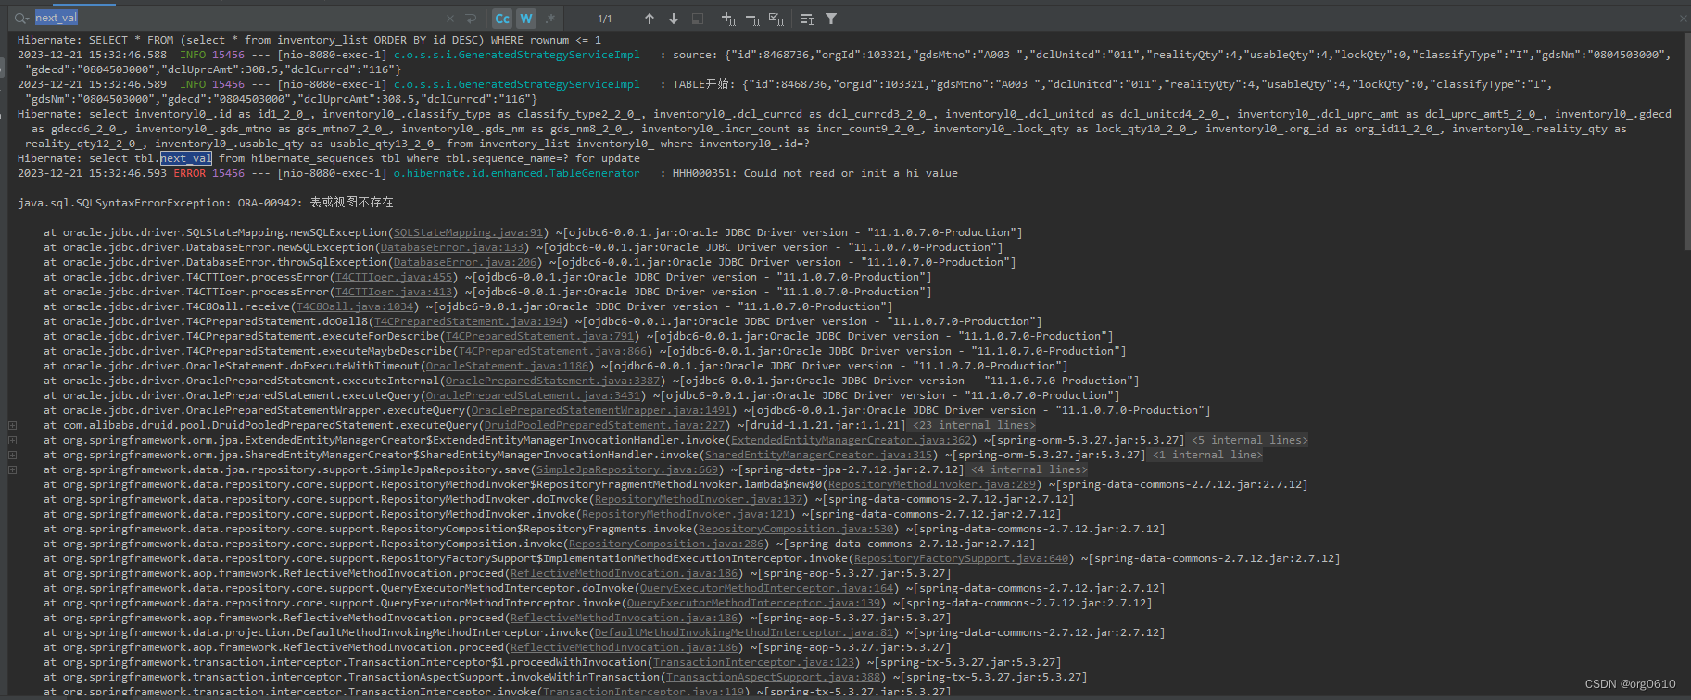Open RepositoryMethodInvoker.java:137 link
This screenshot has height=700, width=1691.
pos(699,500)
